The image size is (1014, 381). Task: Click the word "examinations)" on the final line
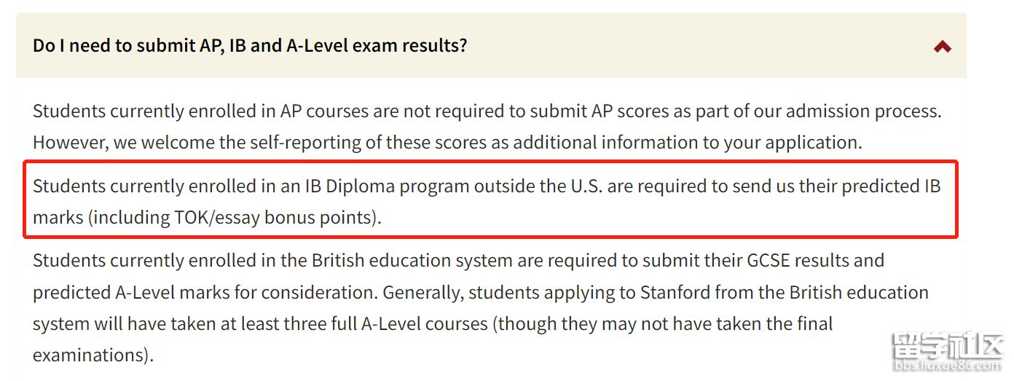93,355
